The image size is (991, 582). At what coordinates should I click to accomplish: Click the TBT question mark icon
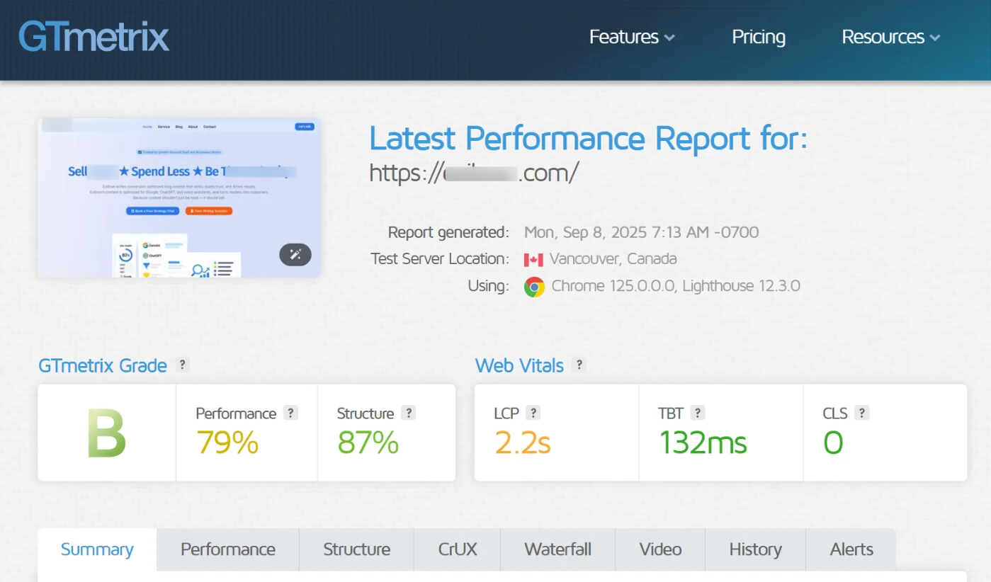click(698, 413)
